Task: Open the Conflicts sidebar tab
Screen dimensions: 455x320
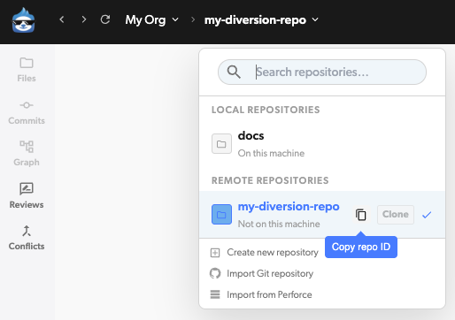Action: [x=27, y=238]
